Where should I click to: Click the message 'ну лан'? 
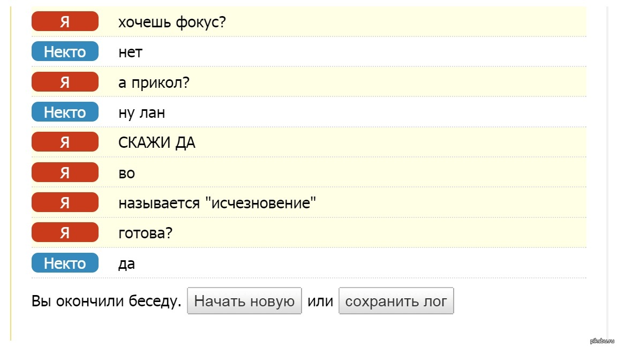141,113
